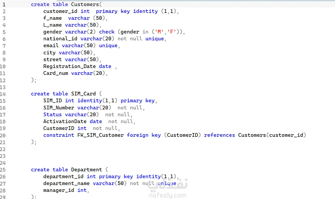Click the unique keyword on the email line
Screen dimensions: 335x199
[x=108, y=46]
